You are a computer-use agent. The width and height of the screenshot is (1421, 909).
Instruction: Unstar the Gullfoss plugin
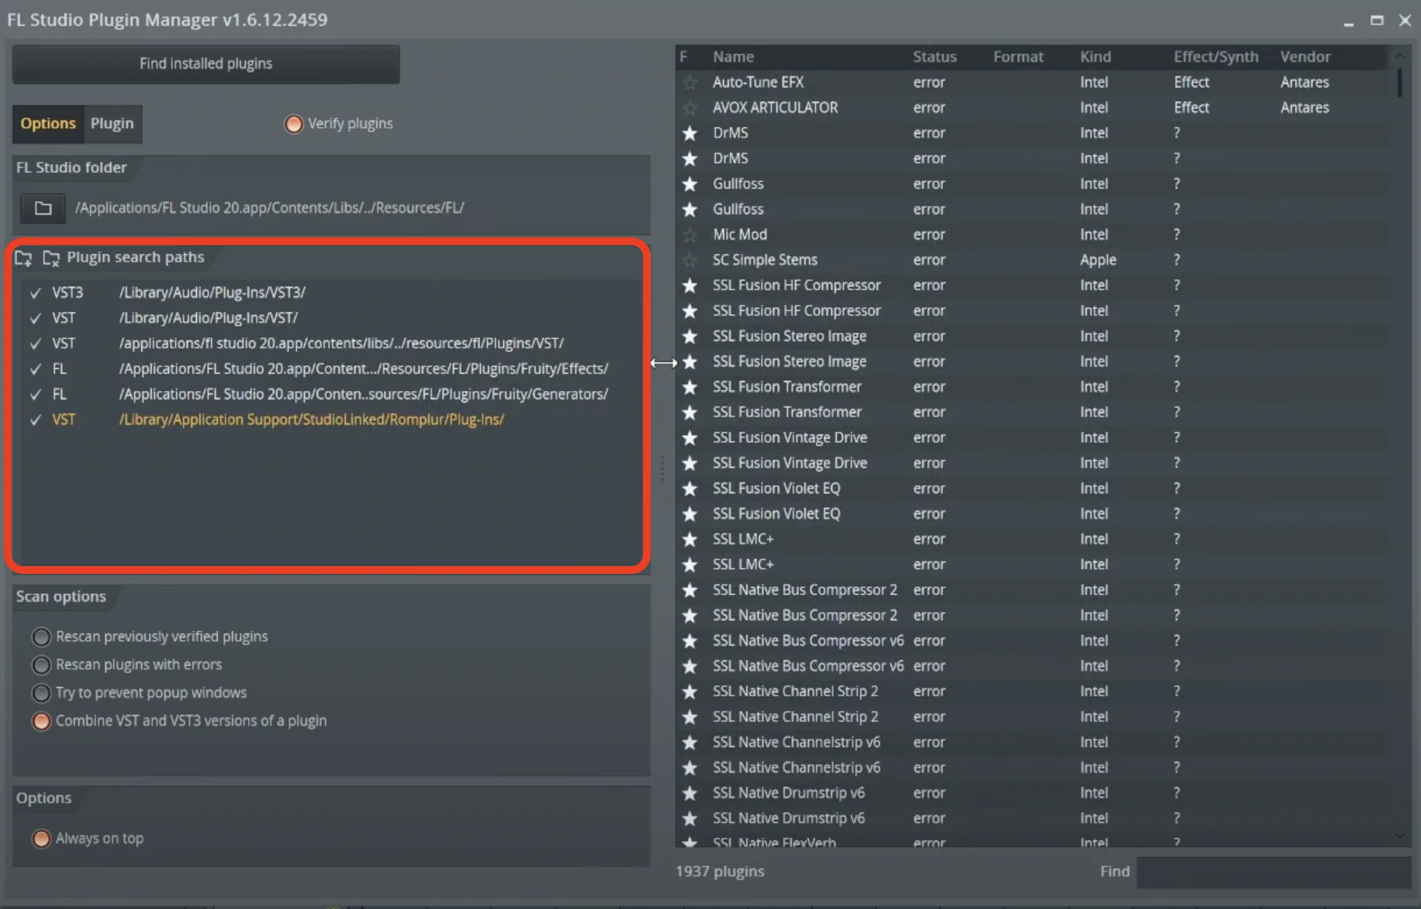pos(690,184)
